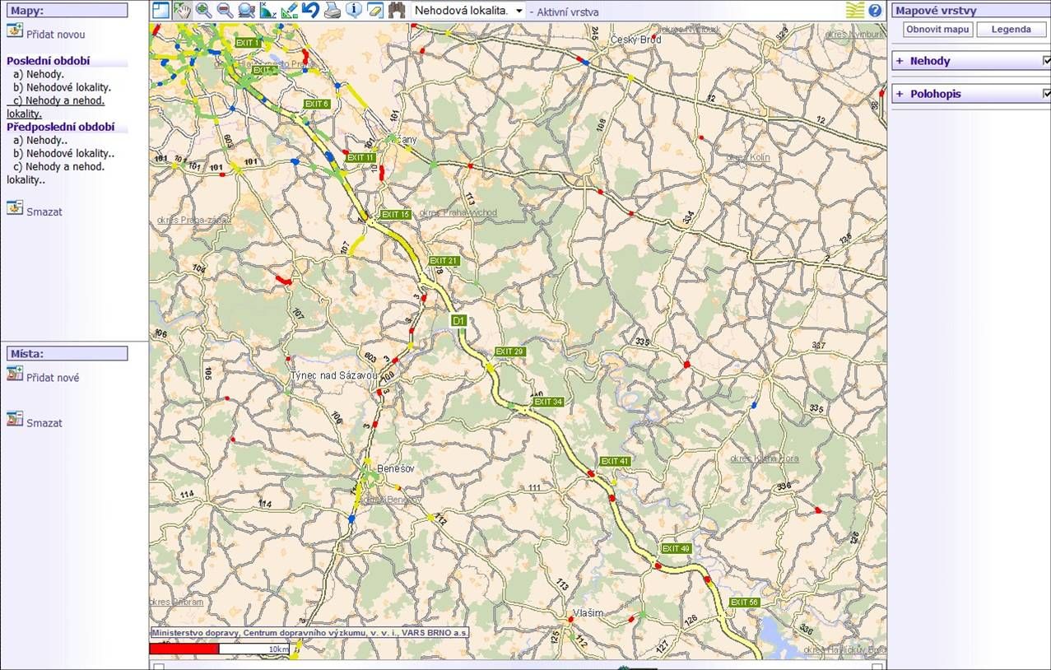Image resolution: width=1051 pixels, height=670 pixels.
Task: Select the full map extent tool
Action: pyautogui.click(x=160, y=11)
